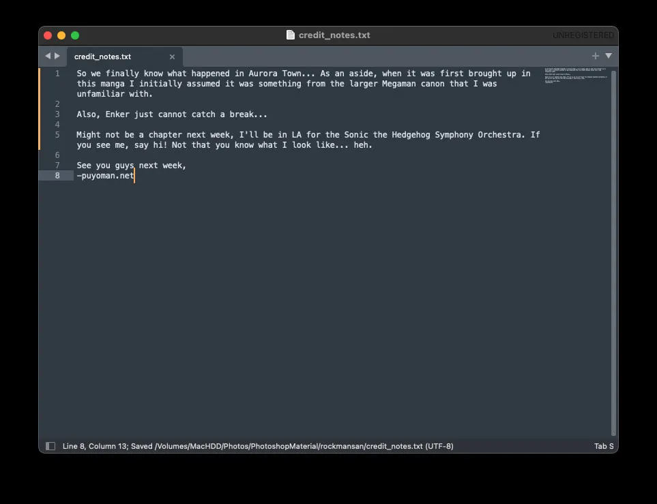Click line number 1 in gutter
The image size is (657, 504).
(x=57, y=74)
